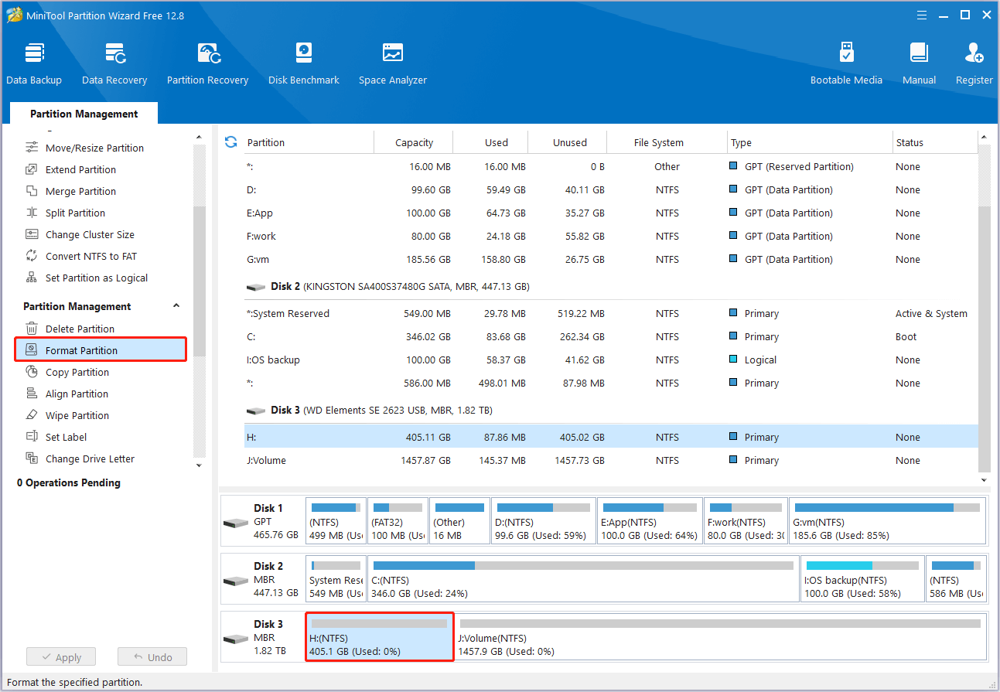Select G:vm(NTFS) block in disk map
This screenshot has width=1000, height=692.
[x=888, y=521]
